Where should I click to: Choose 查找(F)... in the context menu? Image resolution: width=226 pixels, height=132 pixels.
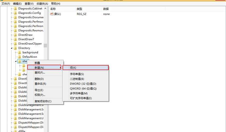[45, 73]
